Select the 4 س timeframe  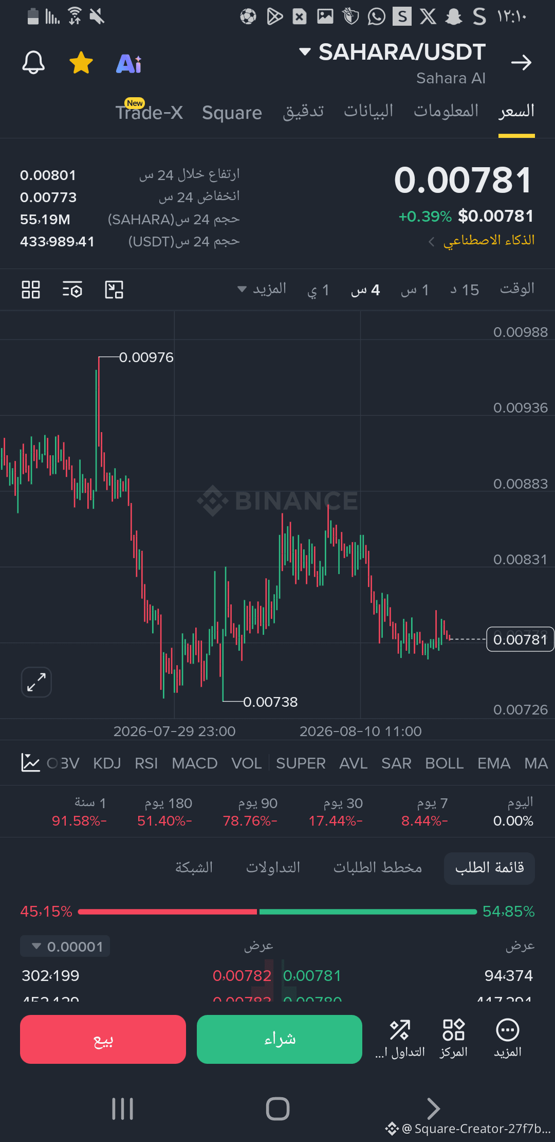(365, 290)
